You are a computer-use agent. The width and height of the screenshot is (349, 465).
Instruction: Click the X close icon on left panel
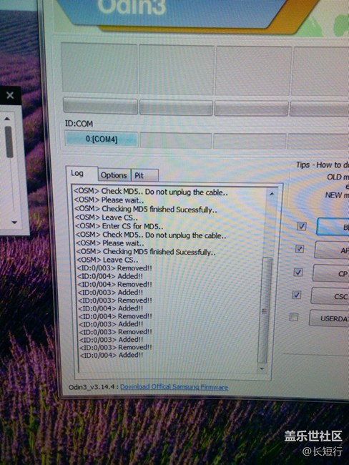coord(10,95)
